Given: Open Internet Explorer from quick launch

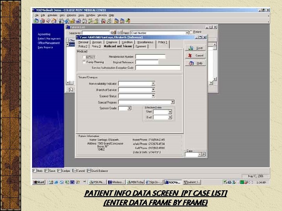Looking at the screenshot, I should (x=56, y=182).
